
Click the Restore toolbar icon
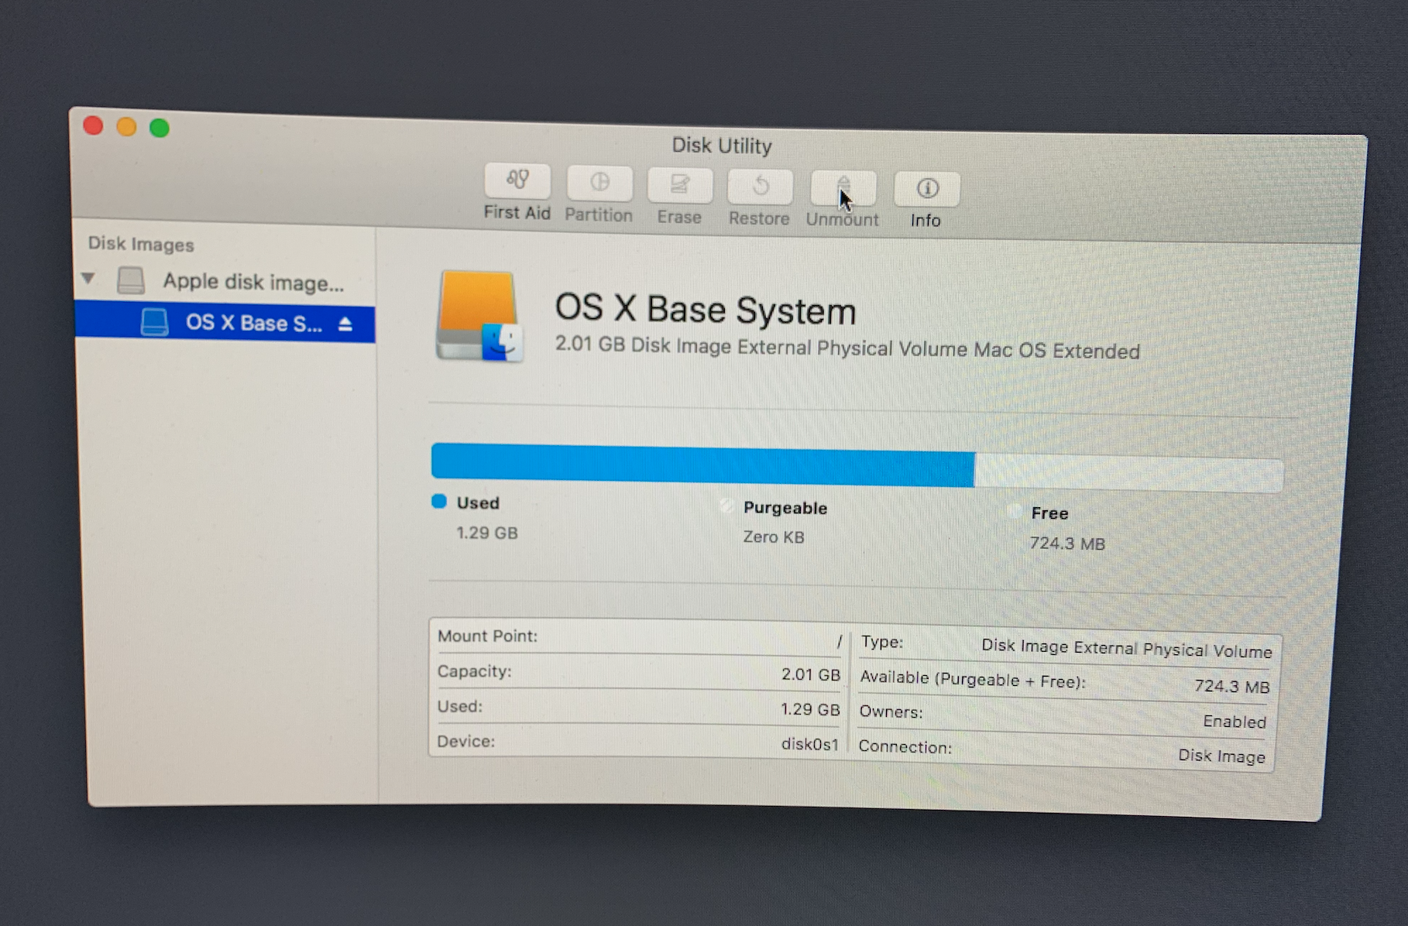[760, 187]
